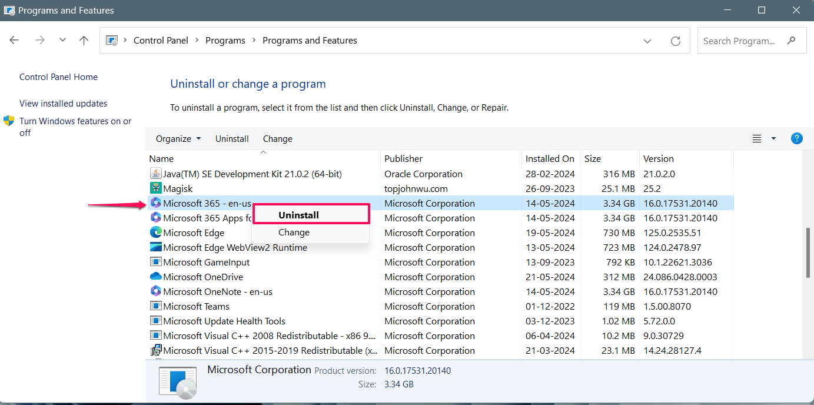Click the Microsoft Update Health Tools icon
This screenshot has width=814, height=405.
[x=156, y=321]
